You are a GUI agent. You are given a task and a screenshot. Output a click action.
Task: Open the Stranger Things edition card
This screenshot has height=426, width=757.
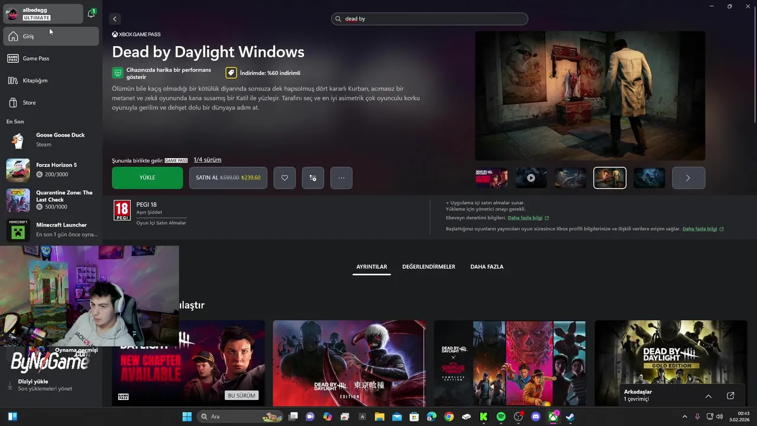pos(510,363)
